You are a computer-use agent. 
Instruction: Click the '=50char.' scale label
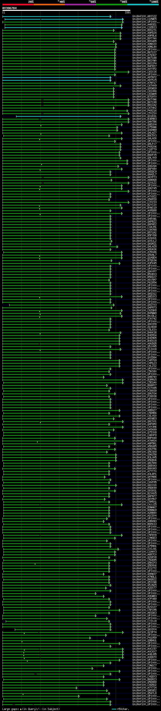click(123, 709)
